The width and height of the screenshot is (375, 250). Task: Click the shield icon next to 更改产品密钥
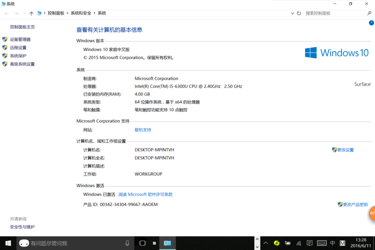(x=340, y=204)
